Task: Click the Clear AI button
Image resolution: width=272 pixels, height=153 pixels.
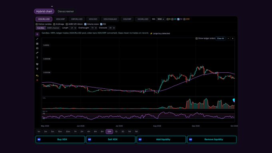Action: (220, 38)
